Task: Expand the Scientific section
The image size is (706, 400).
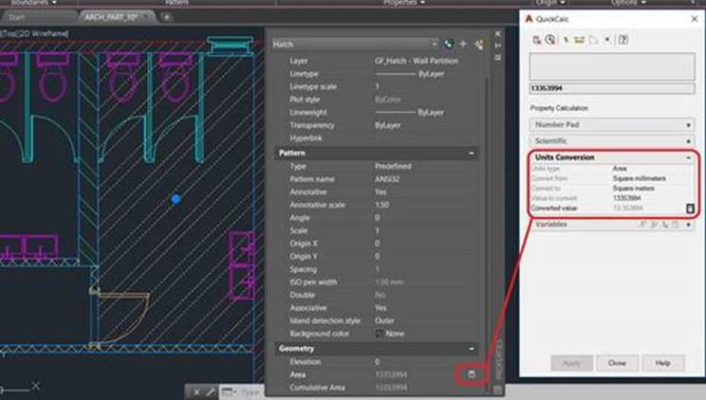Action: point(688,141)
